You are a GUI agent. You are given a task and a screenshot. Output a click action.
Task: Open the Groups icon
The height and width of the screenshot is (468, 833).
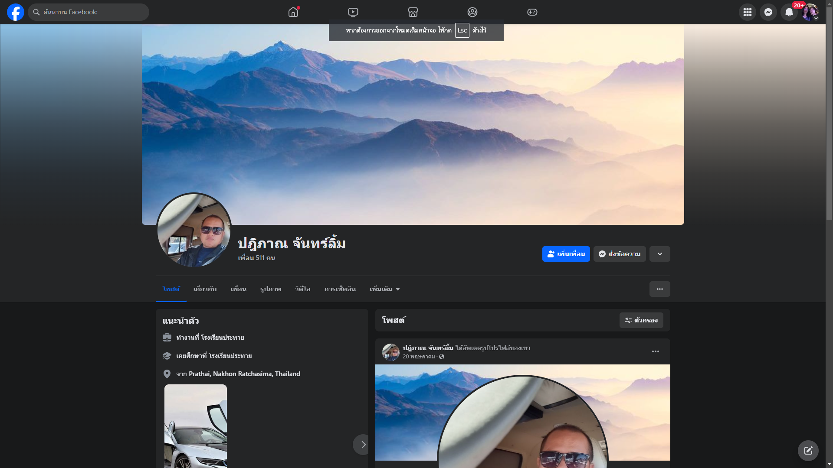click(x=472, y=12)
